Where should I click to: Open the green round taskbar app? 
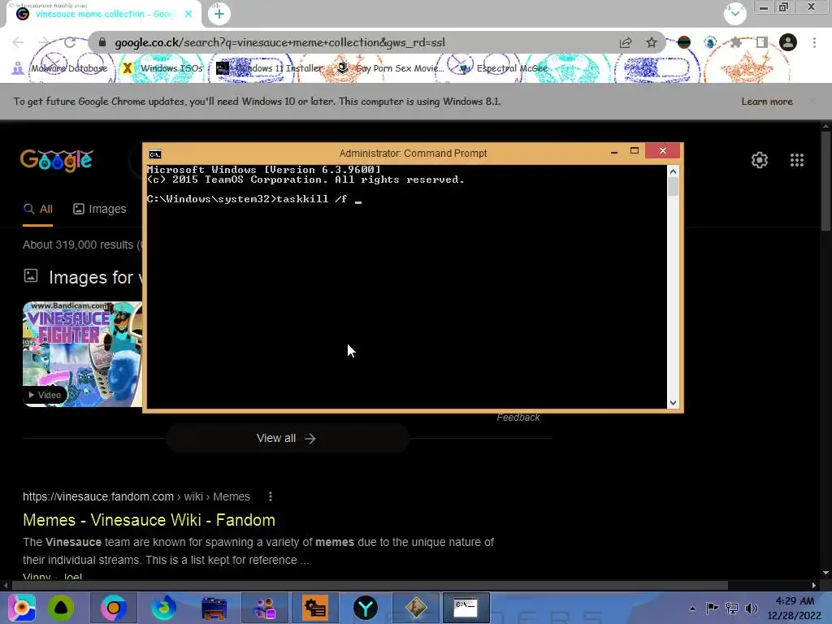61,608
